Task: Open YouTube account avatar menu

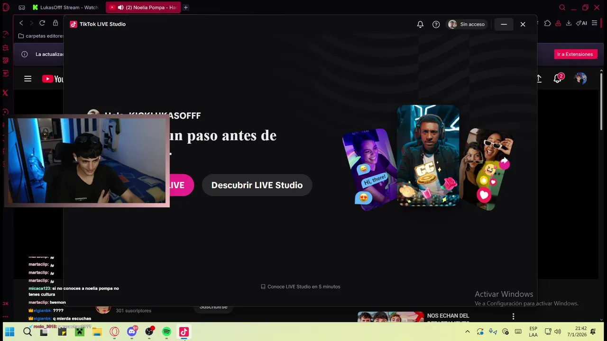Action: 580,79
